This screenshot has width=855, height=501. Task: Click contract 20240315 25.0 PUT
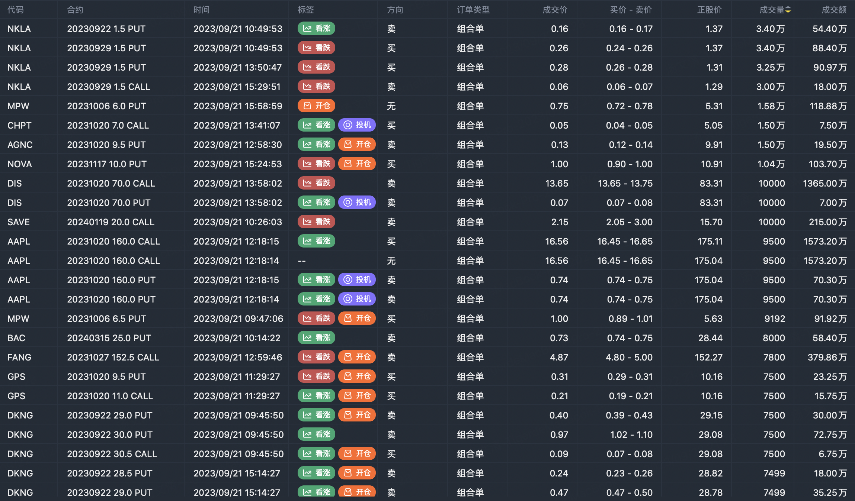tap(109, 338)
